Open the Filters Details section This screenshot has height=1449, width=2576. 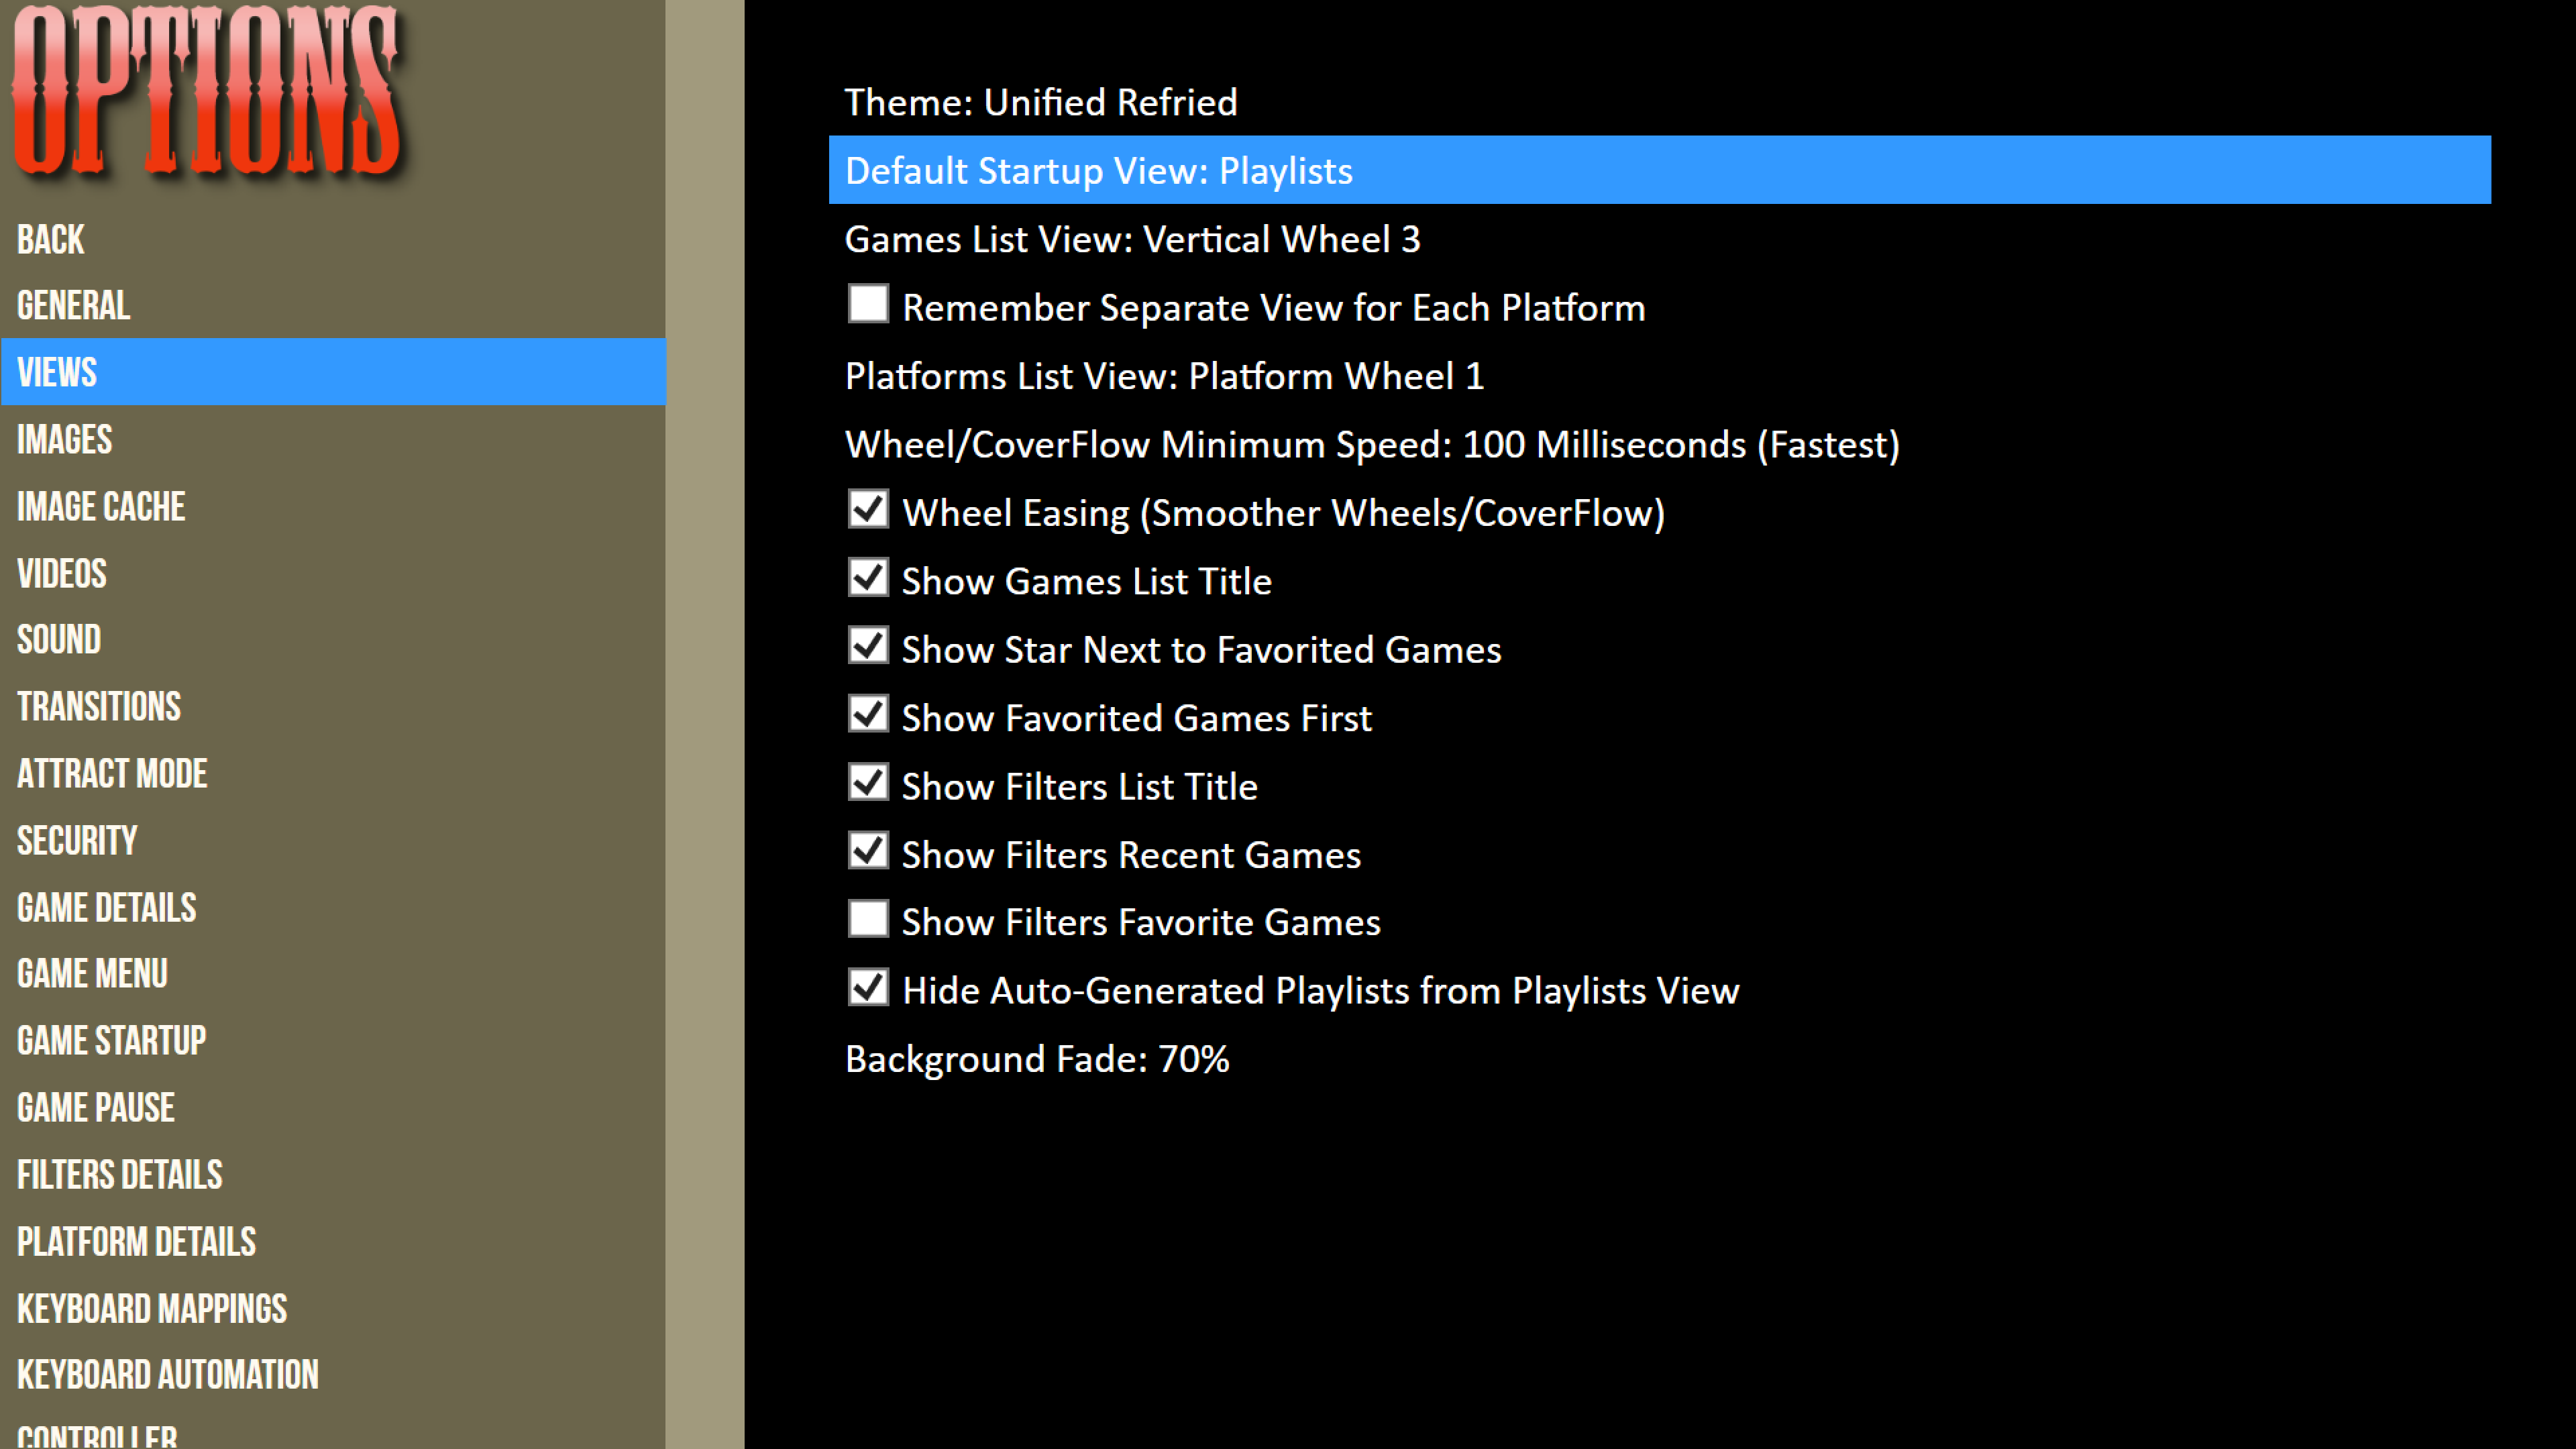pyautogui.click(x=332, y=1174)
